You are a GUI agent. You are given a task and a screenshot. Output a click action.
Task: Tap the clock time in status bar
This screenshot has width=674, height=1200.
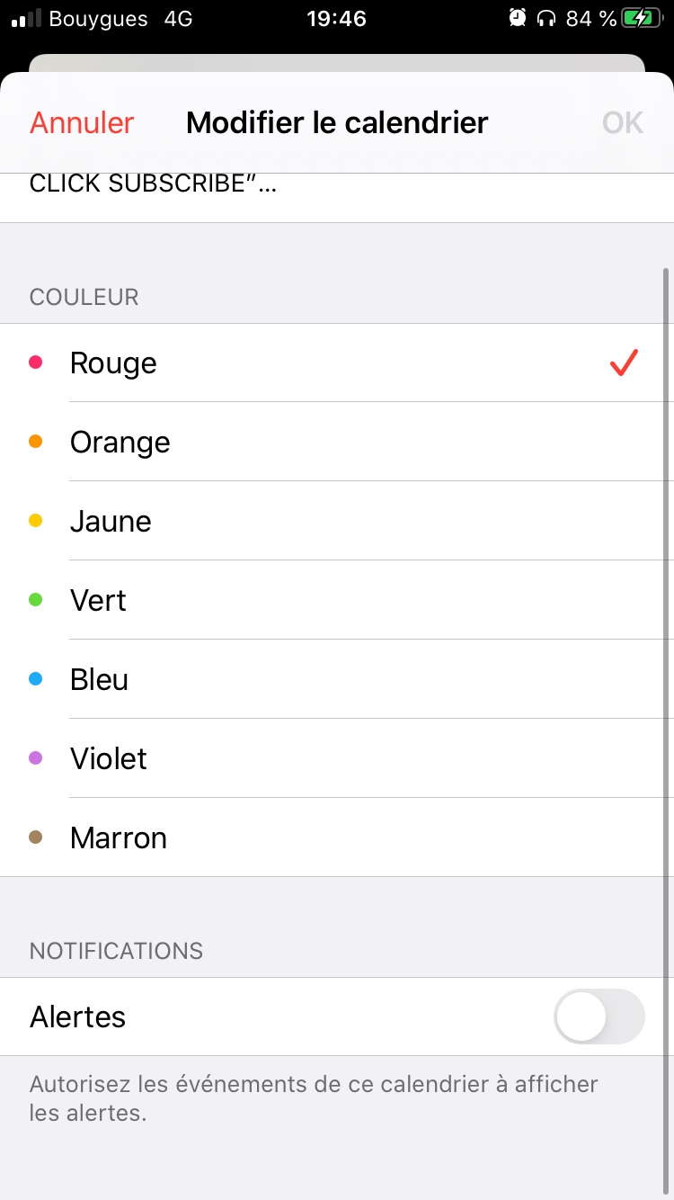coord(336,18)
